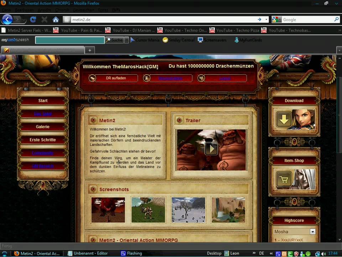Open the browser home page icon
This screenshot has width=342, height=257.
pos(56,19)
